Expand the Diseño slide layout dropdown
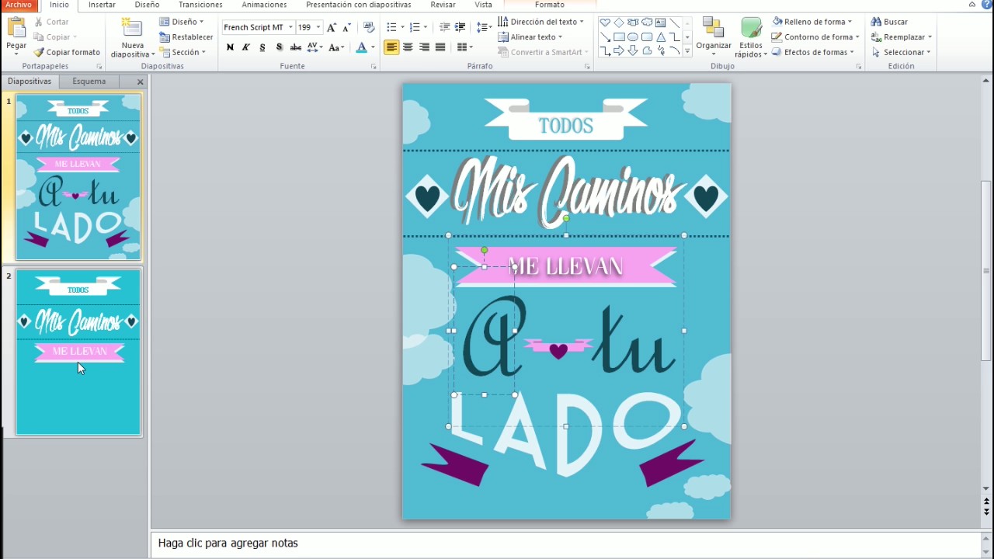994x559 pixels. (x=183, y=21)
